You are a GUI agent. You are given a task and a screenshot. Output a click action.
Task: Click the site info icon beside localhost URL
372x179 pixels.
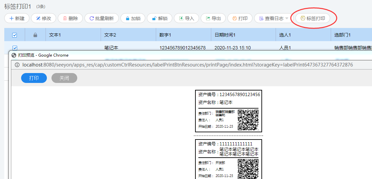tap(17, 65)
